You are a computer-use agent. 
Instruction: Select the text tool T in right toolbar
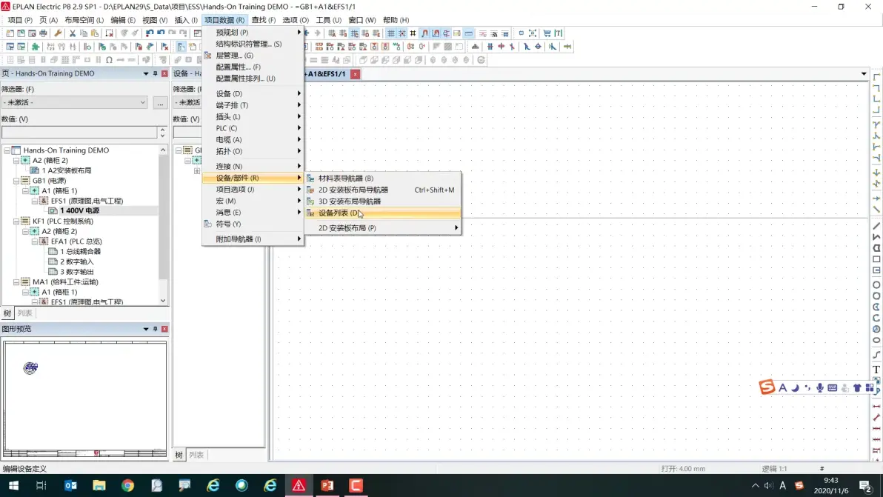click(x=876, y=370)
